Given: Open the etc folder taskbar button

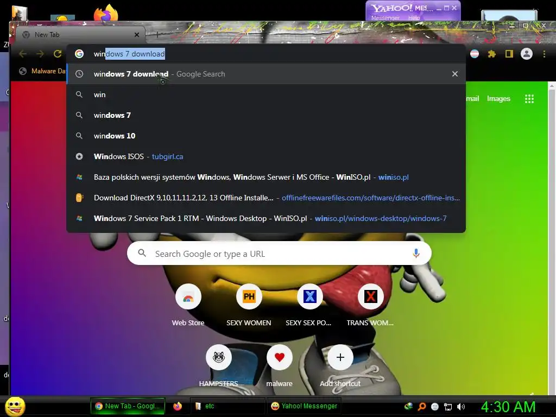Looking at the screenshot, I should click(x=227, y=406).
